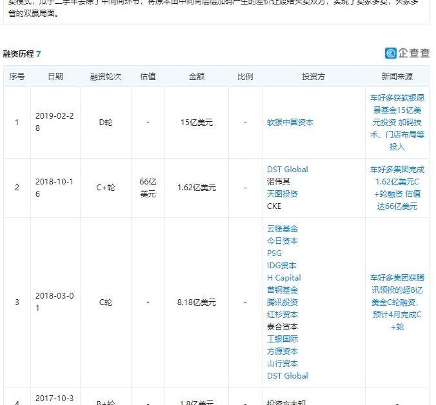
Task: Open the PSG investor link
Action: 274,253
